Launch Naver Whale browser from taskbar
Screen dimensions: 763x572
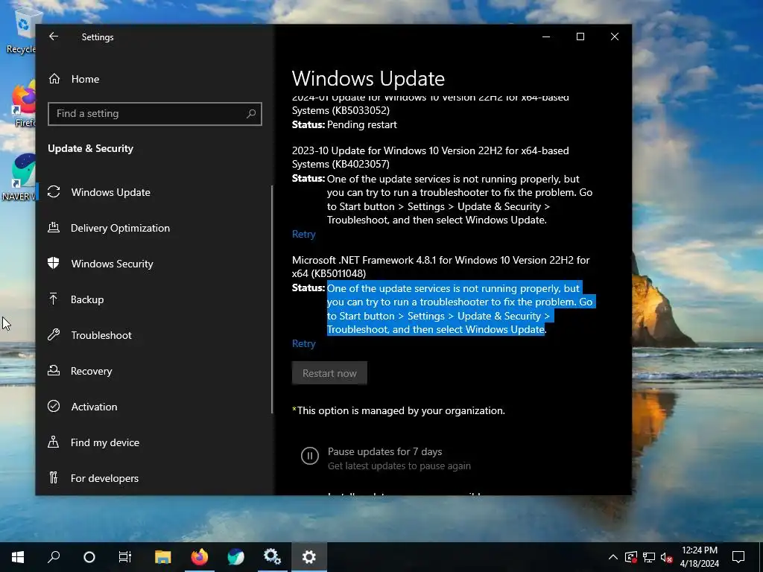pyautogui.click(x=236, y=557)
